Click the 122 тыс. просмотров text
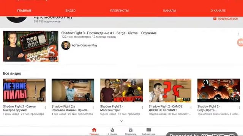Screen dimensions: 243x136 click(x=76, y=37)
